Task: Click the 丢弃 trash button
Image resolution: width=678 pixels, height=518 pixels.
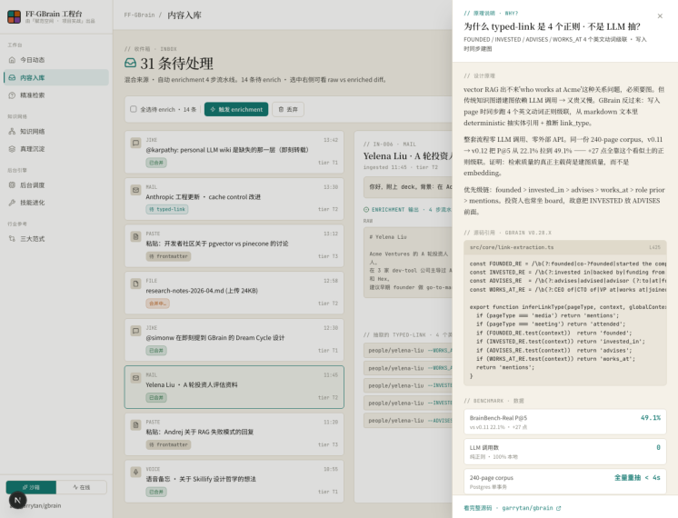Action: click(288, 109)
